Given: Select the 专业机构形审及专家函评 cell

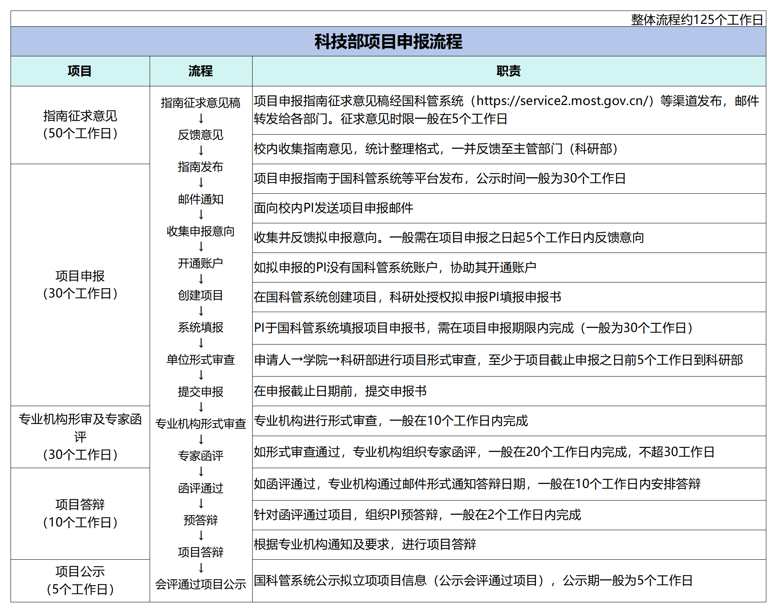Looking at the screenshot, I should [80, 437].
